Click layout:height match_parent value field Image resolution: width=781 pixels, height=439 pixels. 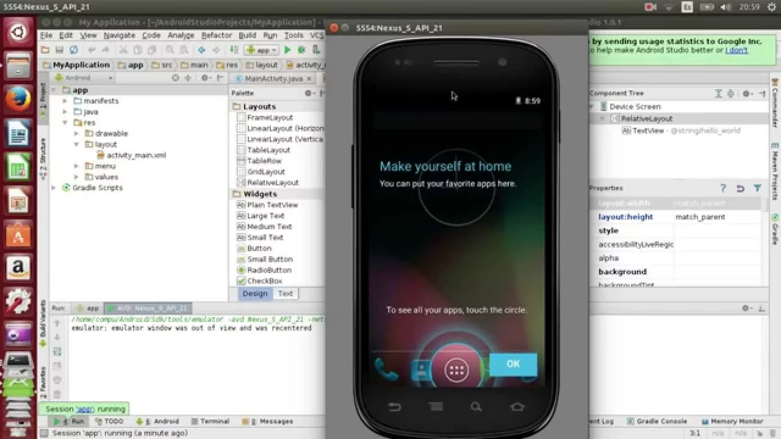[x=718, y=217]
